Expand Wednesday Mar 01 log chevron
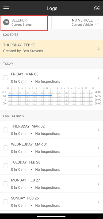Viewport: 103px width, 219px height. coord(99,148)
